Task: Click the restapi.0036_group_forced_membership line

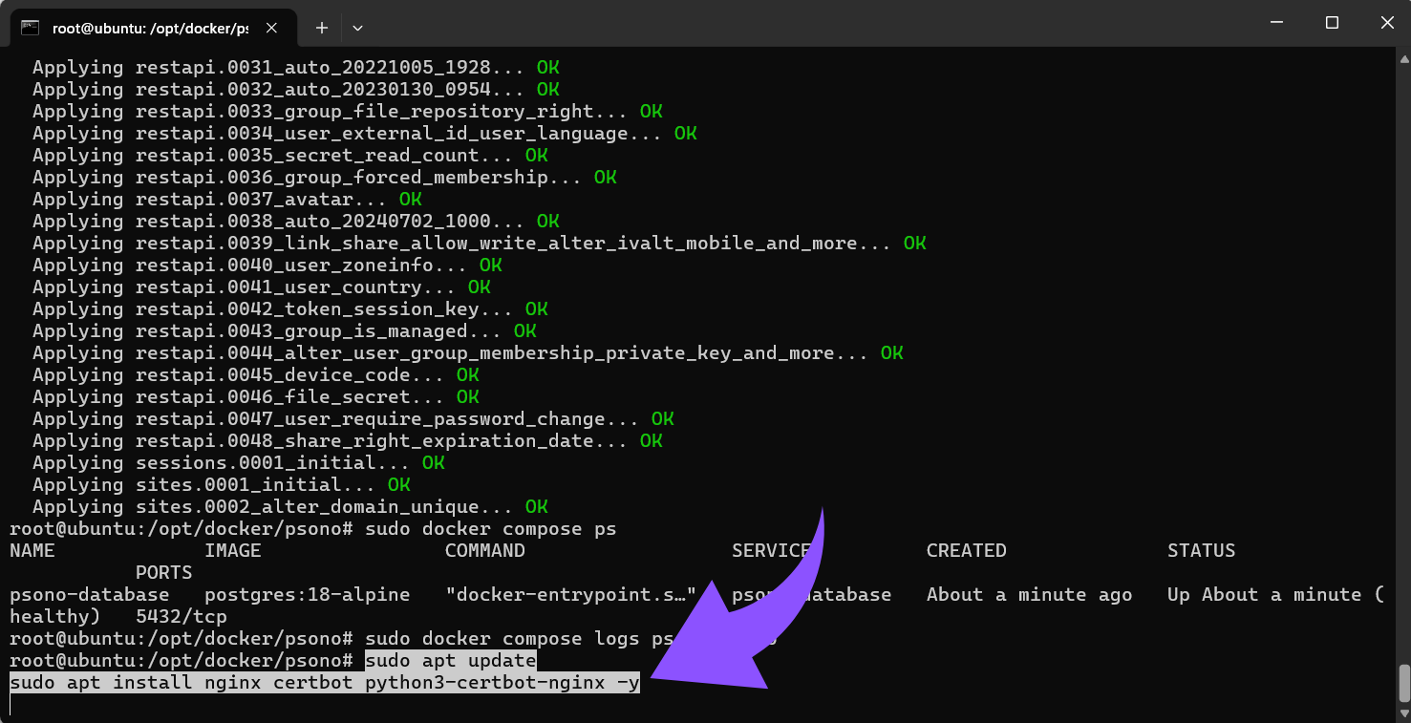Action: pyautogui.click(x=324, y=178)
